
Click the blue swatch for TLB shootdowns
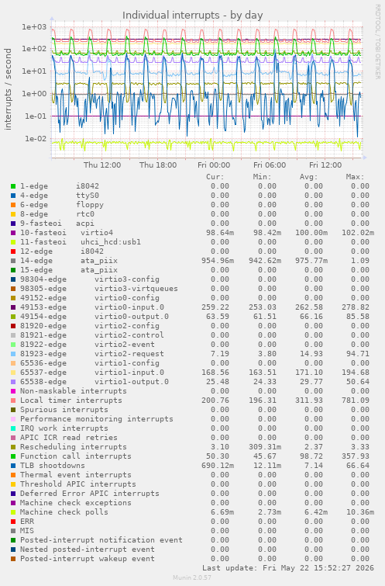pyautogui.click(x=13, y=466)
